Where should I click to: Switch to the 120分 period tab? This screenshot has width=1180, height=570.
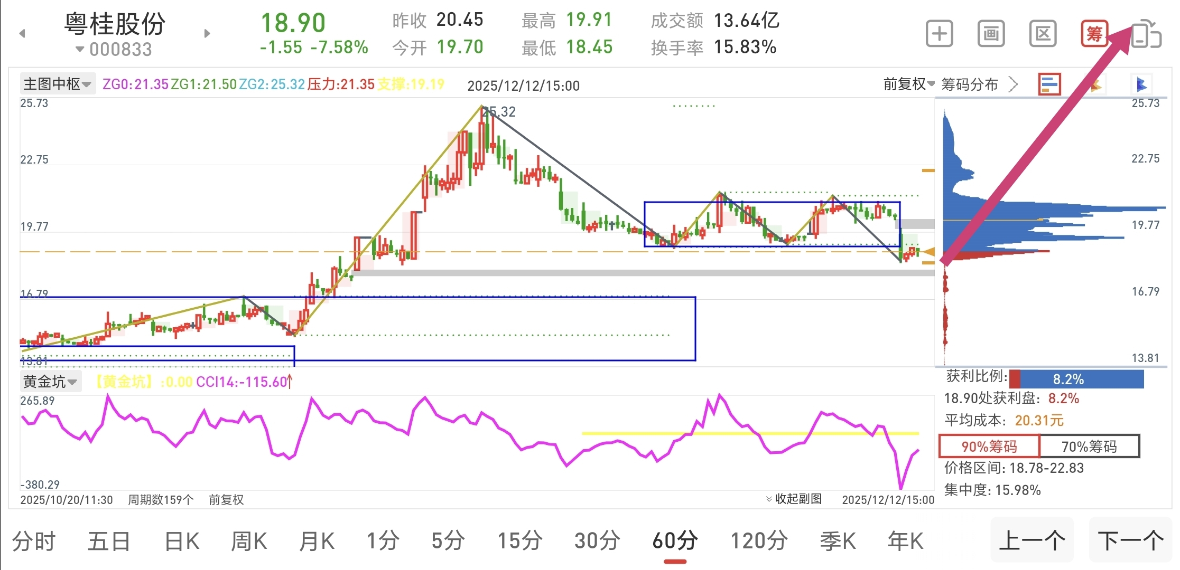pyautogui.click(x=759, y=541)
